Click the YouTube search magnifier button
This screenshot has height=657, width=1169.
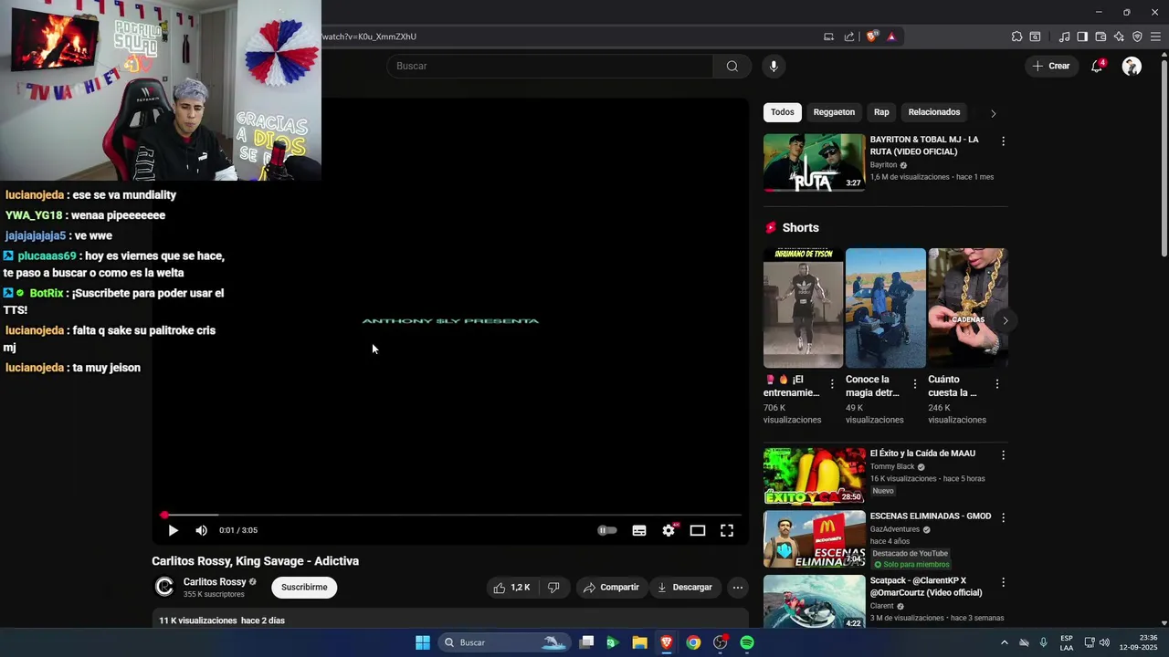[732, 66]
